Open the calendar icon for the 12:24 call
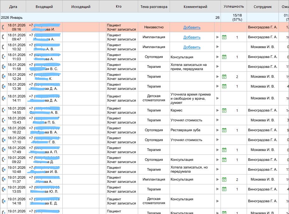 (x=224, y=77)
